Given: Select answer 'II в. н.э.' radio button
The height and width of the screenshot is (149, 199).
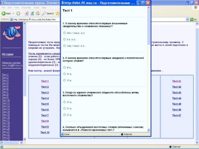Looking at the screenshot, I should (x=64, y=39).
